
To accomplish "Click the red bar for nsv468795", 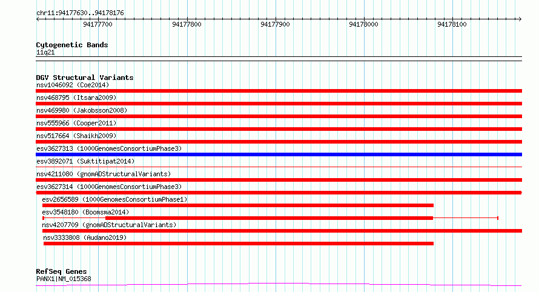I will [279, 104].
